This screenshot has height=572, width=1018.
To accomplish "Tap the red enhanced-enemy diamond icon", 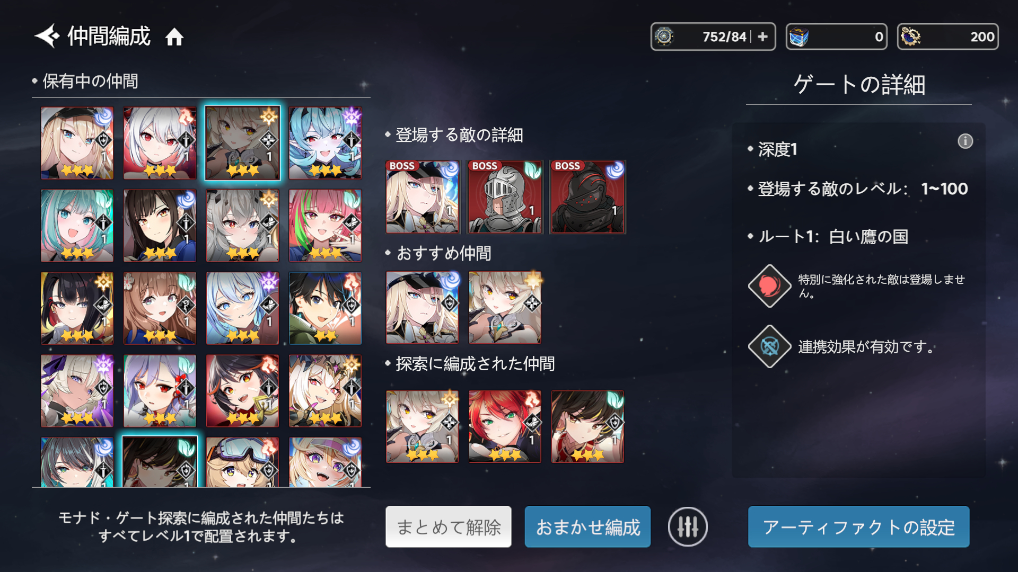I will tap(769, 286).
